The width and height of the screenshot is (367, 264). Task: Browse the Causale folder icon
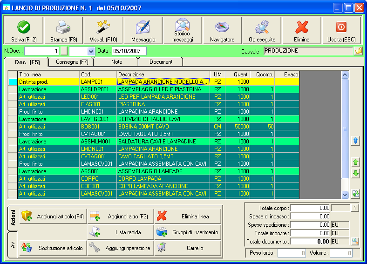coord(358,51)
